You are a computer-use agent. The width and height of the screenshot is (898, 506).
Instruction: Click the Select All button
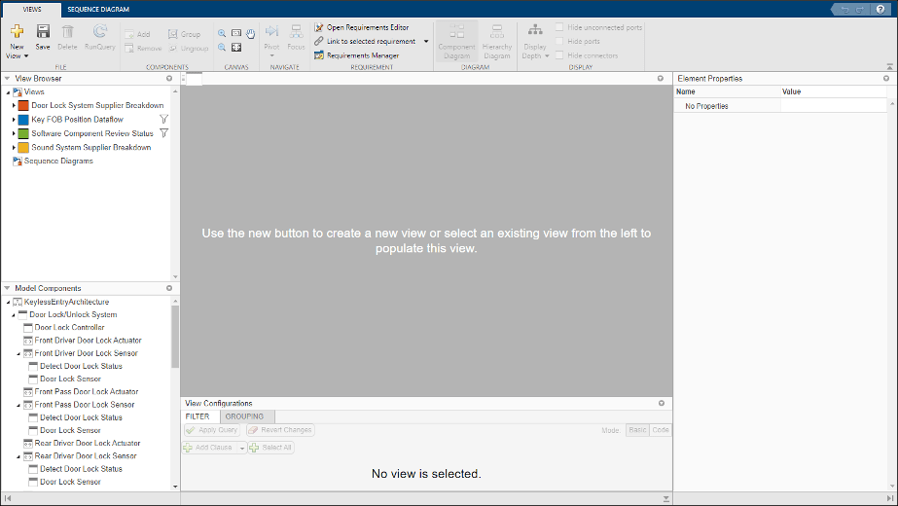tap(271, 448)
